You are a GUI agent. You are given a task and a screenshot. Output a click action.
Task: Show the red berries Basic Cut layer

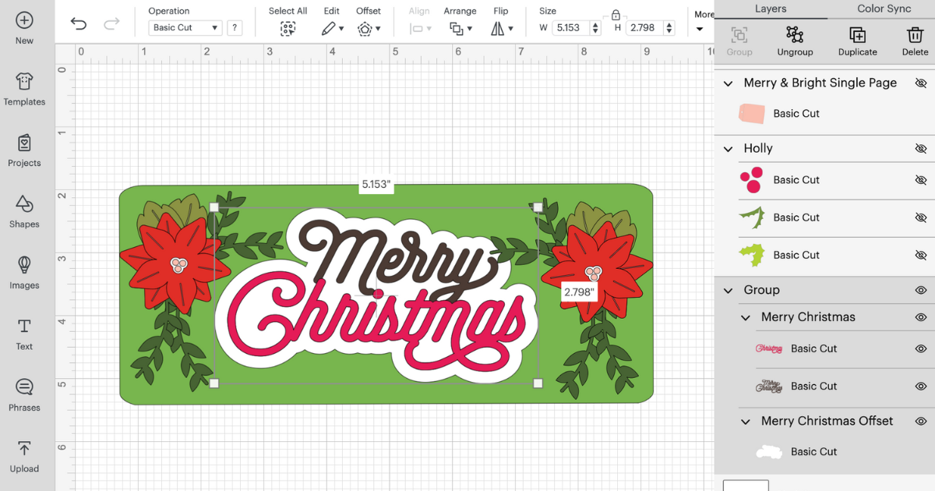click(921, 180)
